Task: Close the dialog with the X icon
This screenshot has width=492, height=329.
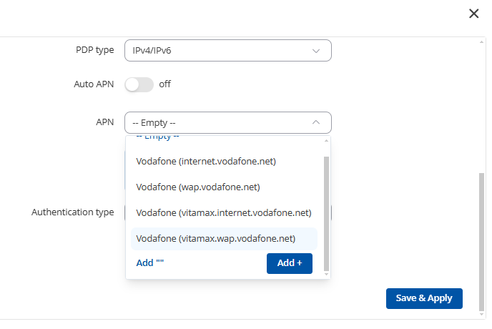Action: (x=473, y=14)
